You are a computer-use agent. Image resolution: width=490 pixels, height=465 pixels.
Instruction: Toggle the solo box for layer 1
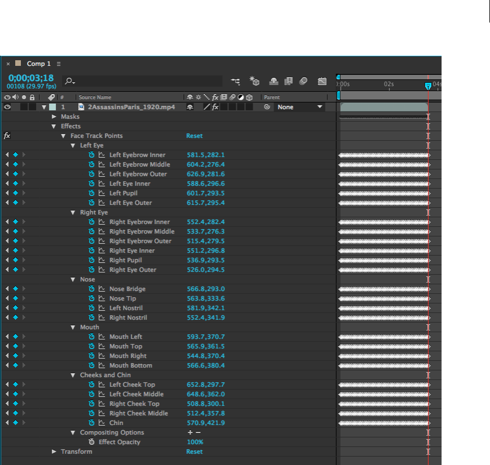pyautogui.click(x=24, y=107)
